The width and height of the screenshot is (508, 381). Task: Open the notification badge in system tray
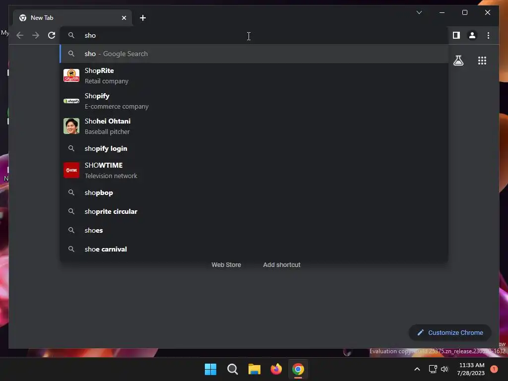(x=494, y=369)
